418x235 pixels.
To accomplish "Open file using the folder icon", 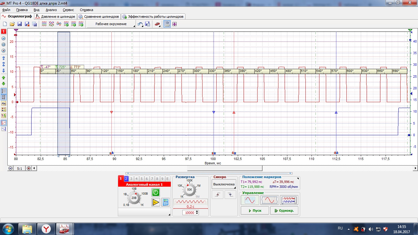I will click(12, 24).
